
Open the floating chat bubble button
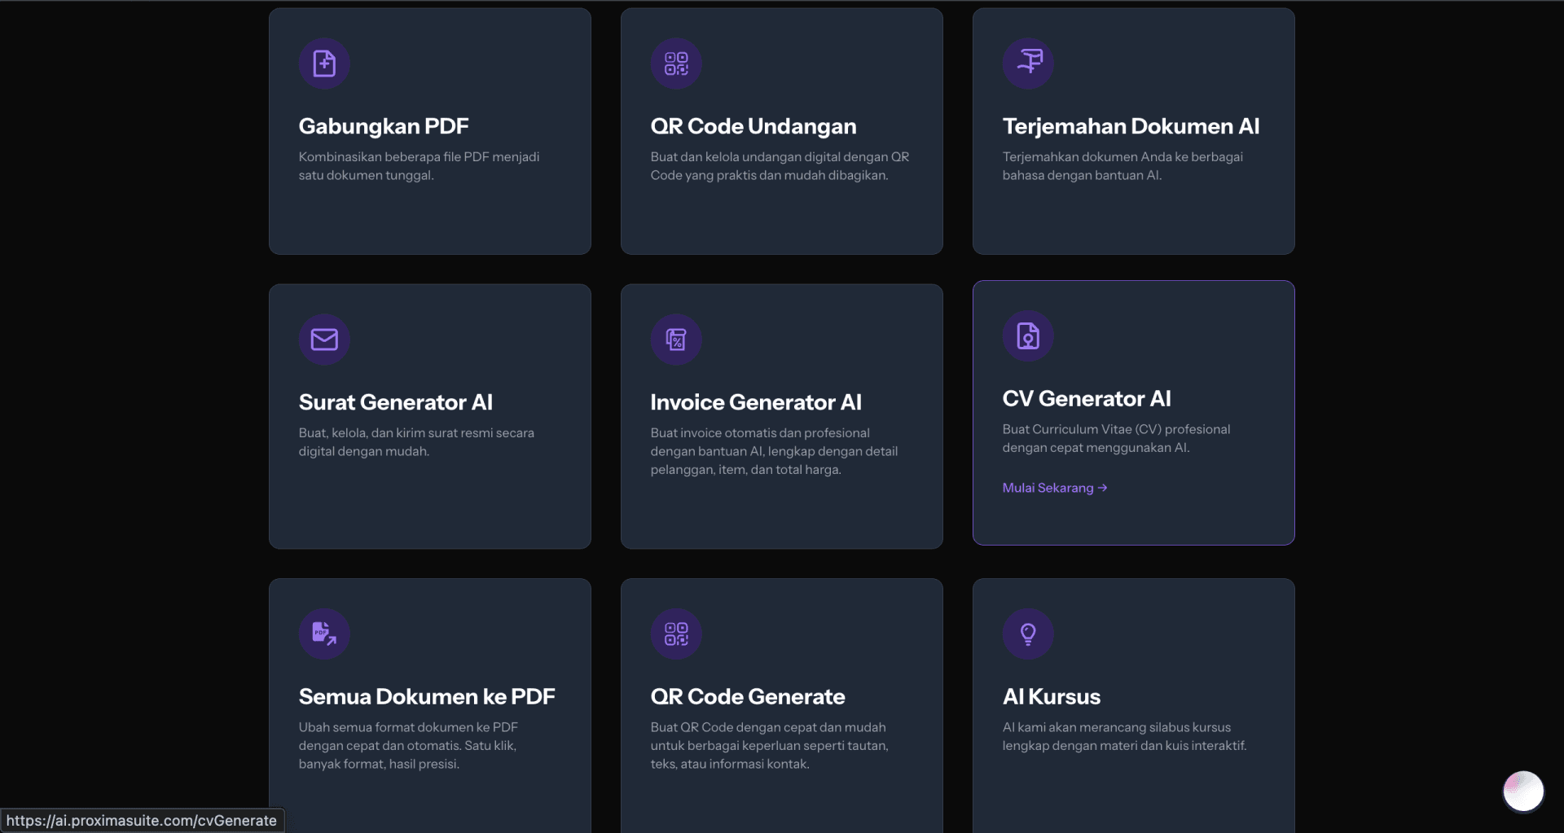1523,791
